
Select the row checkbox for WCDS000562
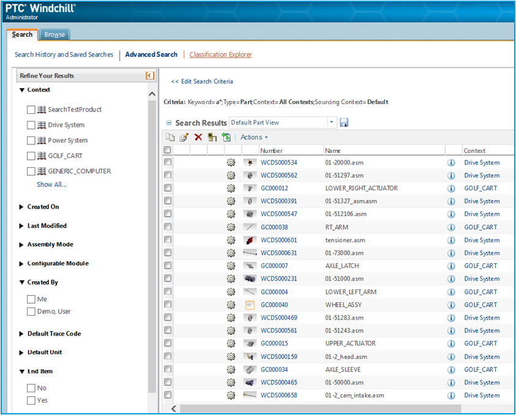[x=168, y=175]
